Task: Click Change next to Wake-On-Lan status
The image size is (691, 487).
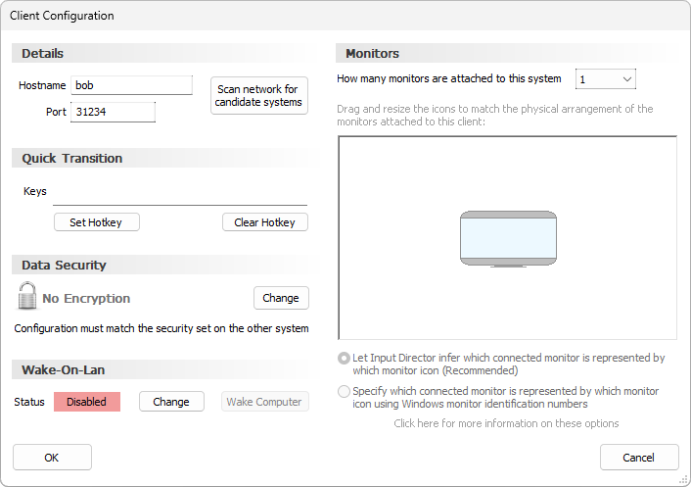Action: pyautogui.click(x=171, y=402)
